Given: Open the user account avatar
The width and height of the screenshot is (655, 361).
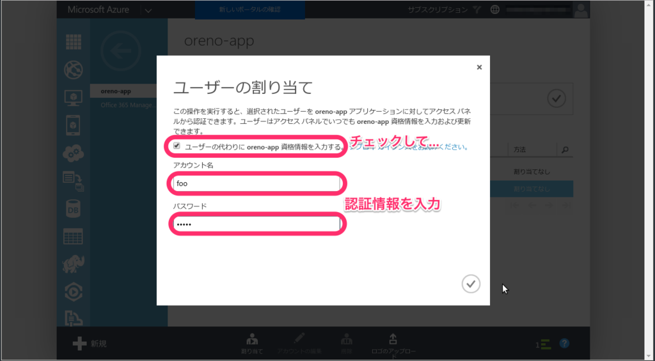Looking at the screenshot, I should tap(581, 10).
